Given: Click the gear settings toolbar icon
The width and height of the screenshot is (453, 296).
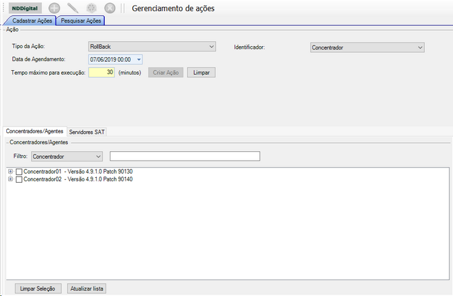Looking at the screenshot, I should (x=91, y=8).
